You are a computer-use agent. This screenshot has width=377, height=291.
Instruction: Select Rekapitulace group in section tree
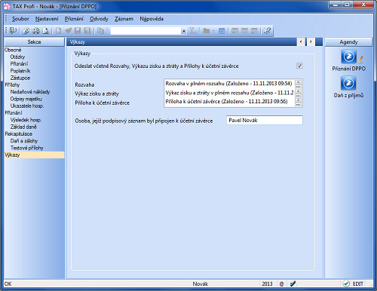(x=19, y=134)
